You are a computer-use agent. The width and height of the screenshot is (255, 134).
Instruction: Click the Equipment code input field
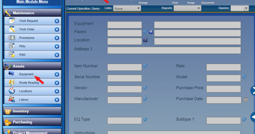[125, 25]
